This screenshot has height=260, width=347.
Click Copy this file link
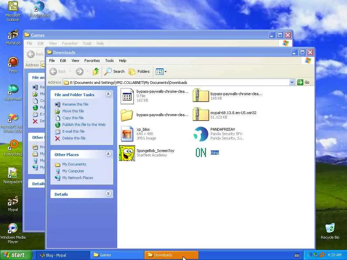point(73,118)
